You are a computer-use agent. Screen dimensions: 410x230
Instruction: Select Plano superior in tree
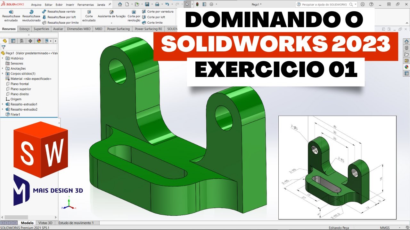(18, 89)
